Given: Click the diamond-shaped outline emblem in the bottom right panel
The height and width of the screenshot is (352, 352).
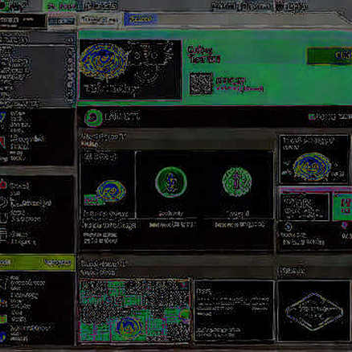Looking at the screenshot, I should tap(314, 312).
